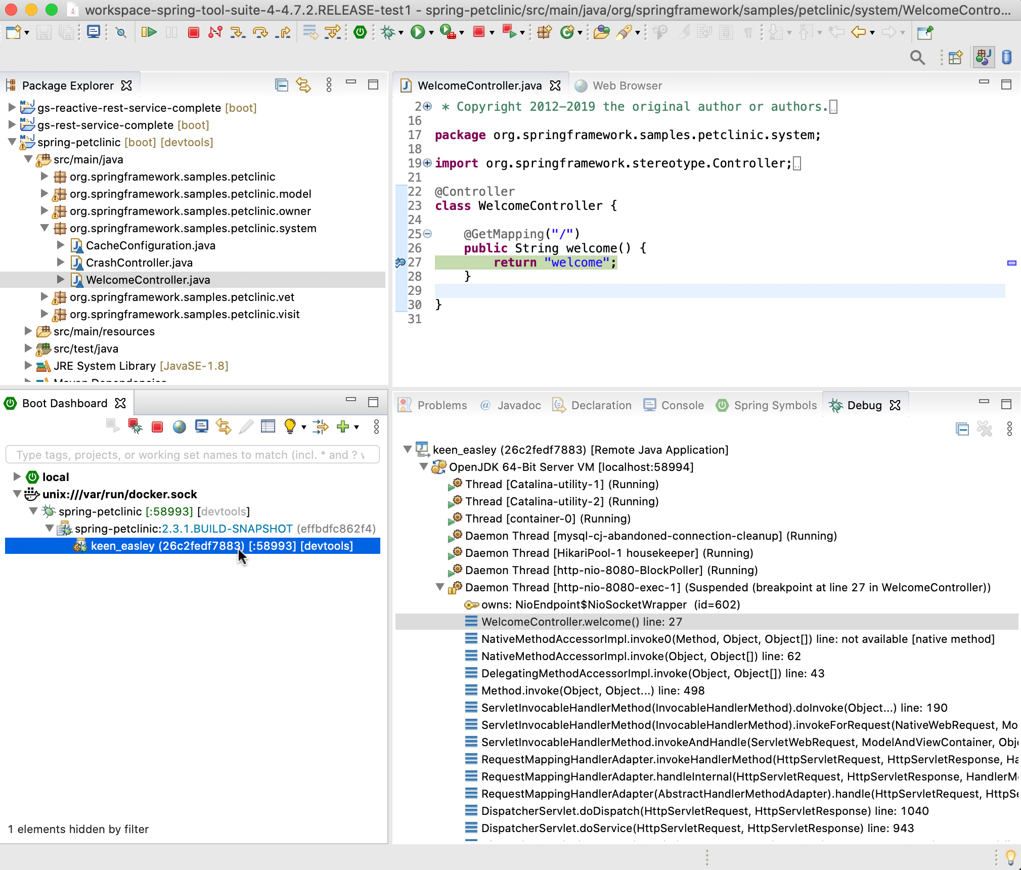Click the Step Over debug icon
This screenshot has height=870, width=1021.
(260, 33)
